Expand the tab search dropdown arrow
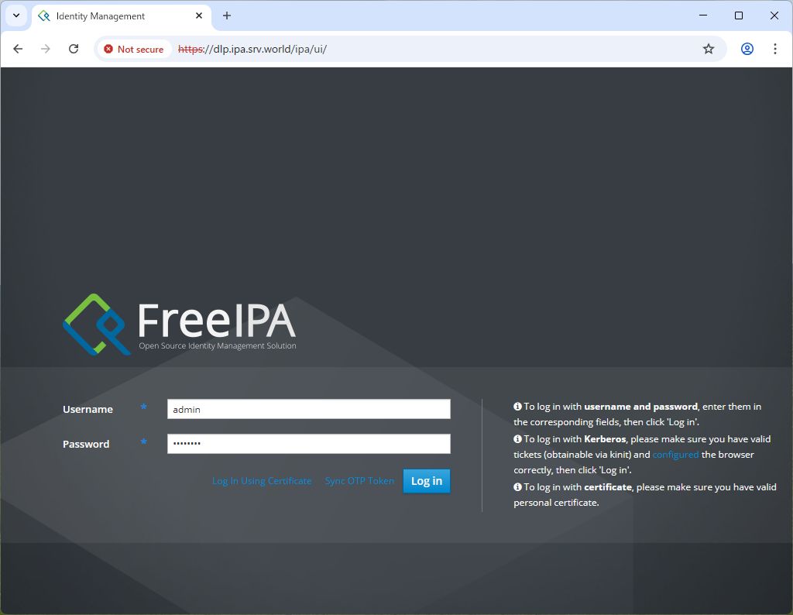This screenshot has height=615, width=793. coord(16,15)
